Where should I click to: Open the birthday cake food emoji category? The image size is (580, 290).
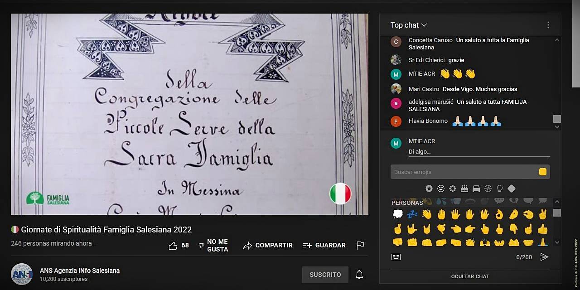click(464, 188)
